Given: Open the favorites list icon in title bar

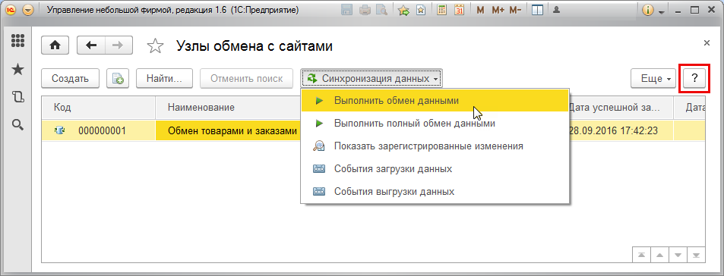Looking at the screenshot, I should [x=421, y=10].
